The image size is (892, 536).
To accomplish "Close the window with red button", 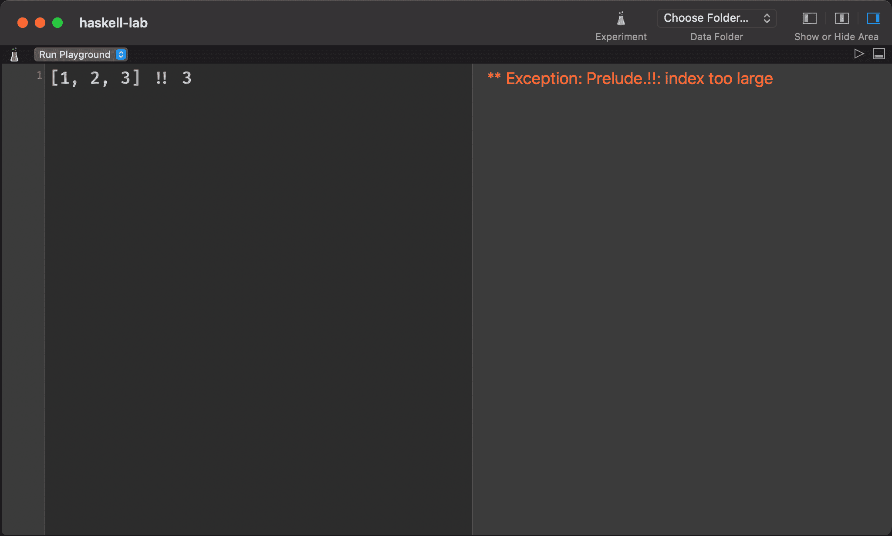I will point(23,23).
